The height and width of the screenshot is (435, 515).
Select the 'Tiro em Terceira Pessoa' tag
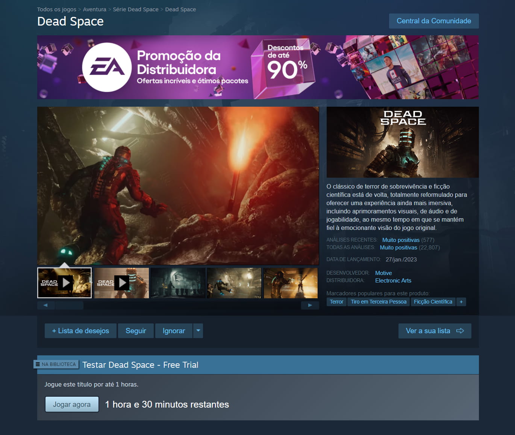379,302
